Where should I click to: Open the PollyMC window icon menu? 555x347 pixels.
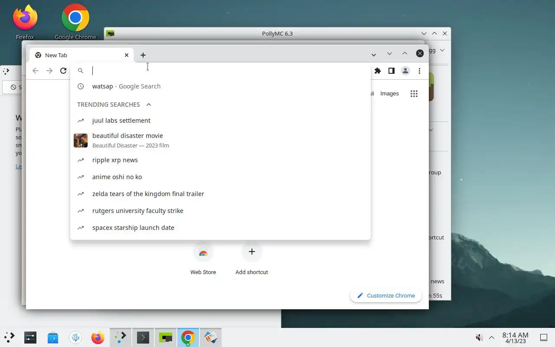tap(111, 33)
